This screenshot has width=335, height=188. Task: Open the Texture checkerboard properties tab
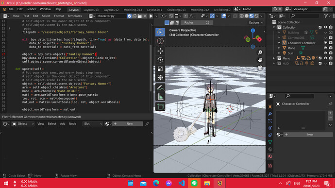point(270,165)
